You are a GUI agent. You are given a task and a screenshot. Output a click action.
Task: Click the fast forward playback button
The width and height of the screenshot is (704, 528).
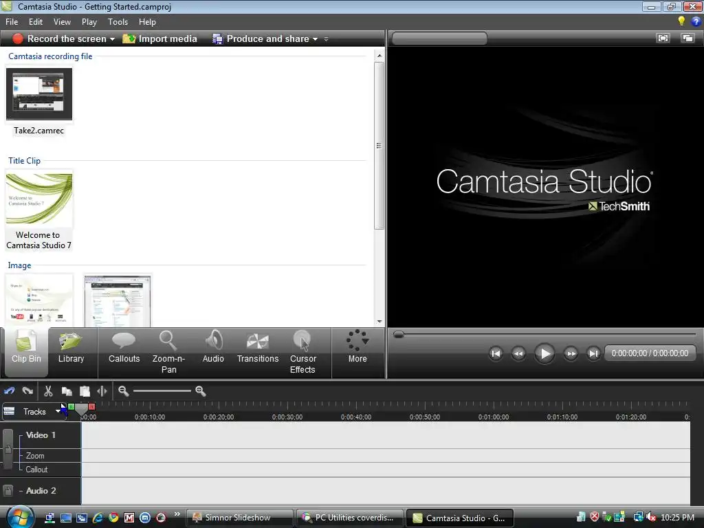(571, 353)
